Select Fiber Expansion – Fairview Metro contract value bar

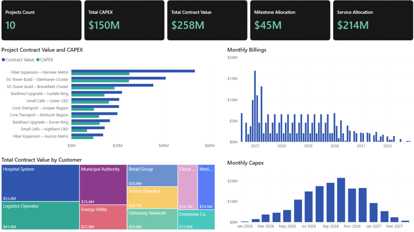click(133, 71)
